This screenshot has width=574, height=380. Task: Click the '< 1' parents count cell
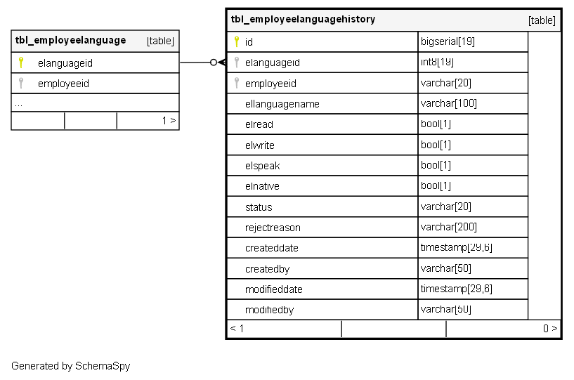[237, 328]
